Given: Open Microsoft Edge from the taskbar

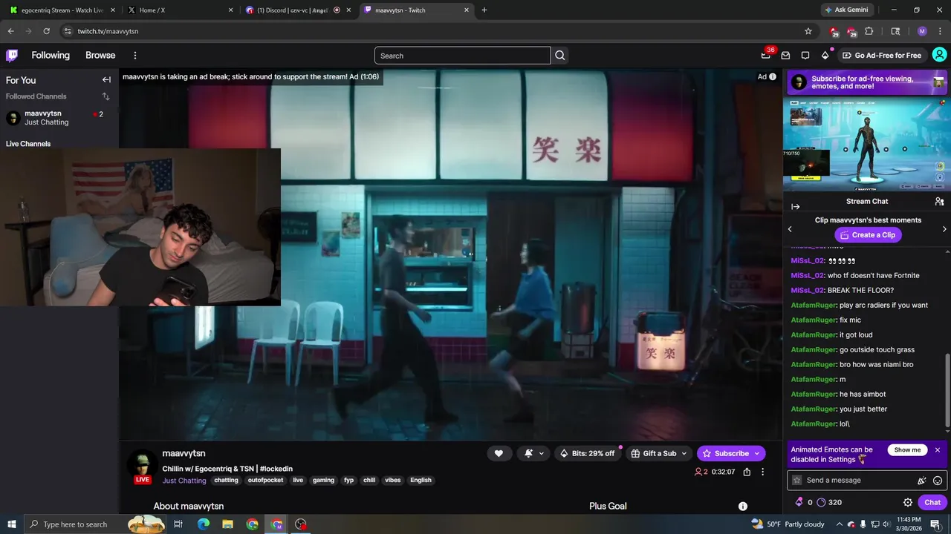Looking at the screenshot, I should coord(203,524).
